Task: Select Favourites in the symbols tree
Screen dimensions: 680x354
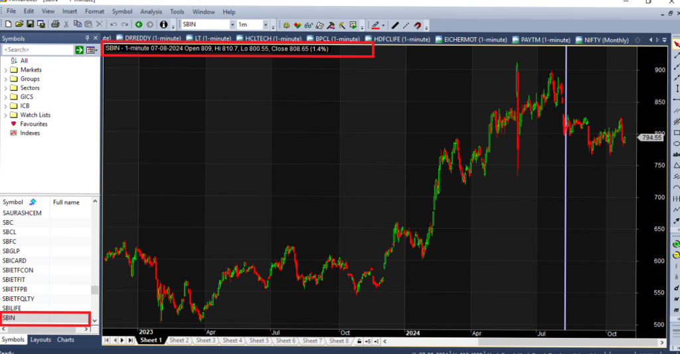Action: [34, 124]
